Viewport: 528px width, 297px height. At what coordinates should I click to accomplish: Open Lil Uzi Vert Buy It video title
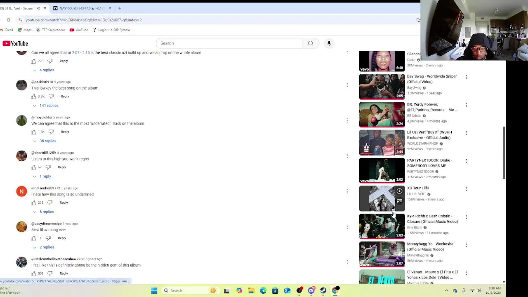coord(429,135)
